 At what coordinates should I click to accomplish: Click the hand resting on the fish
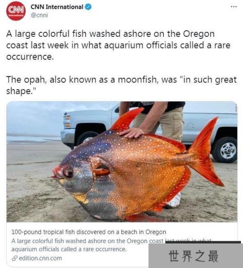(x=132, y=133)
